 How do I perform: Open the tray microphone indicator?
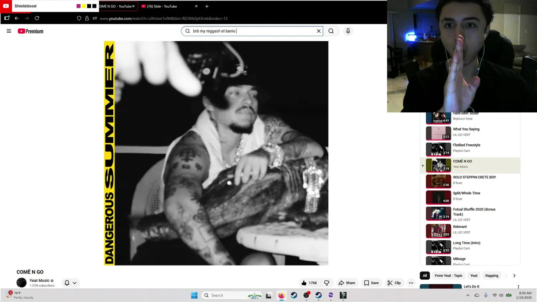(x=486, y=295)
